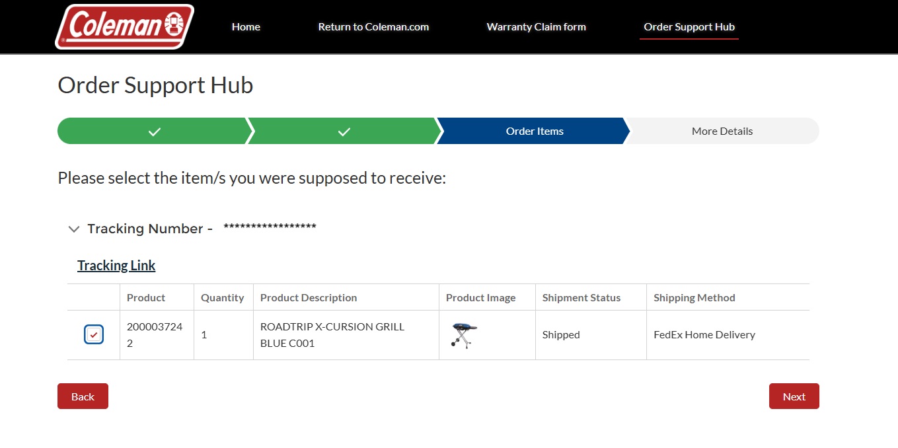Click the ROADTRIP X-CURSION GRILL description text
Viewport: 898px width, 448px height.
[x=332, y=335]
